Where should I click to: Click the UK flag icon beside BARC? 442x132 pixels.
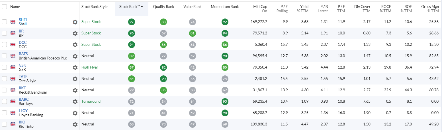pyautogui.click(x=13, y=102)
